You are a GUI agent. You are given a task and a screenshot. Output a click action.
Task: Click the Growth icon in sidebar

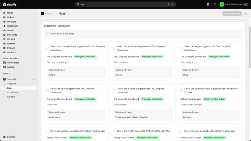(x=4, y=30)
